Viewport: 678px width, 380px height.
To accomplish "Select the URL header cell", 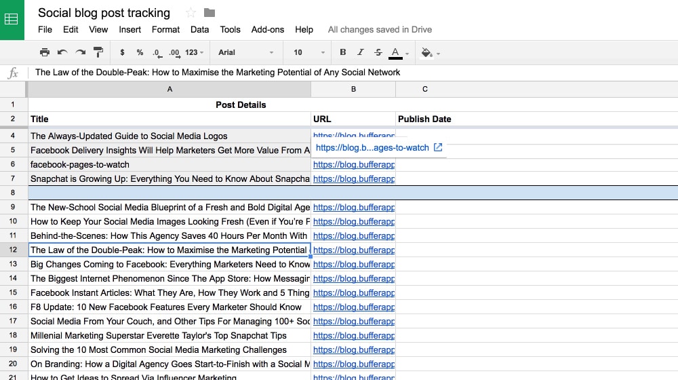I will coord(353,119).
